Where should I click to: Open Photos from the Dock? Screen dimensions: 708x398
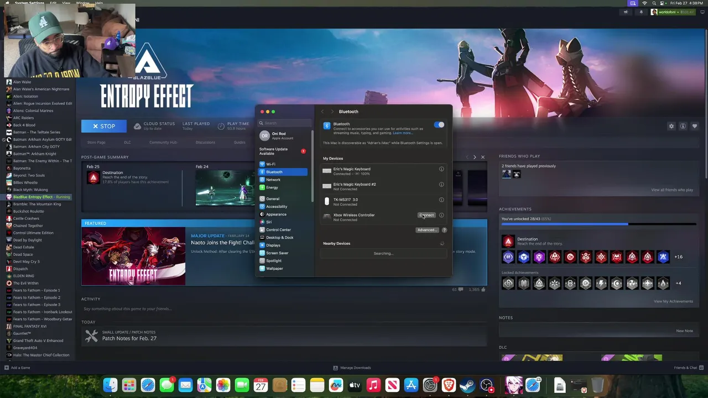[x=223, y=385]
